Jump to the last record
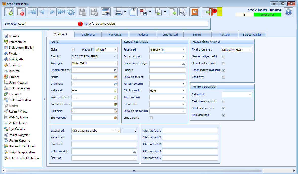This screenshot has height=174, width=298. click(x=61, y=12)
